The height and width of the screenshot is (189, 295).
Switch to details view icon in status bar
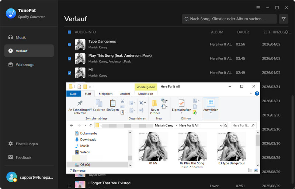[250, 170]
